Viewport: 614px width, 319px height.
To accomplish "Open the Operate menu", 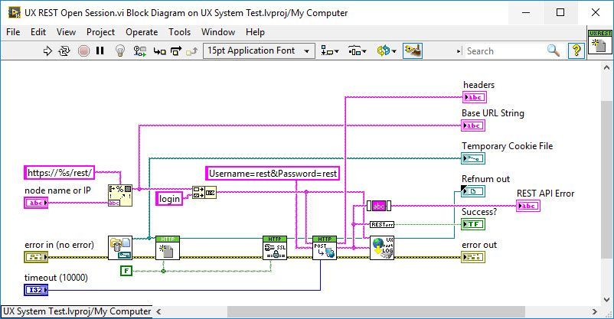I will 142,32.
